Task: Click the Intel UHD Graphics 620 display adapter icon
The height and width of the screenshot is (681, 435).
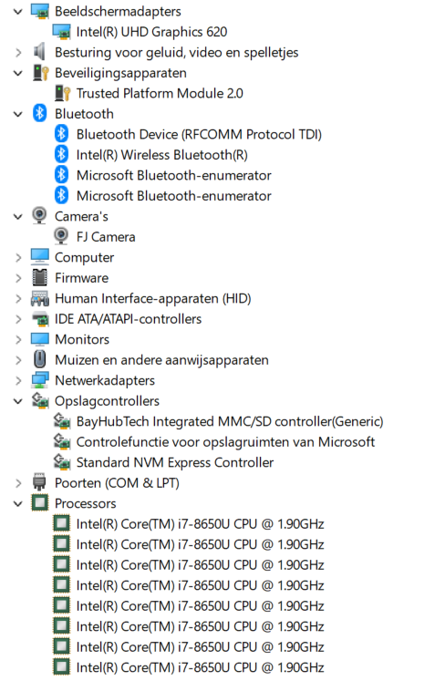Action: pos(61,32)
